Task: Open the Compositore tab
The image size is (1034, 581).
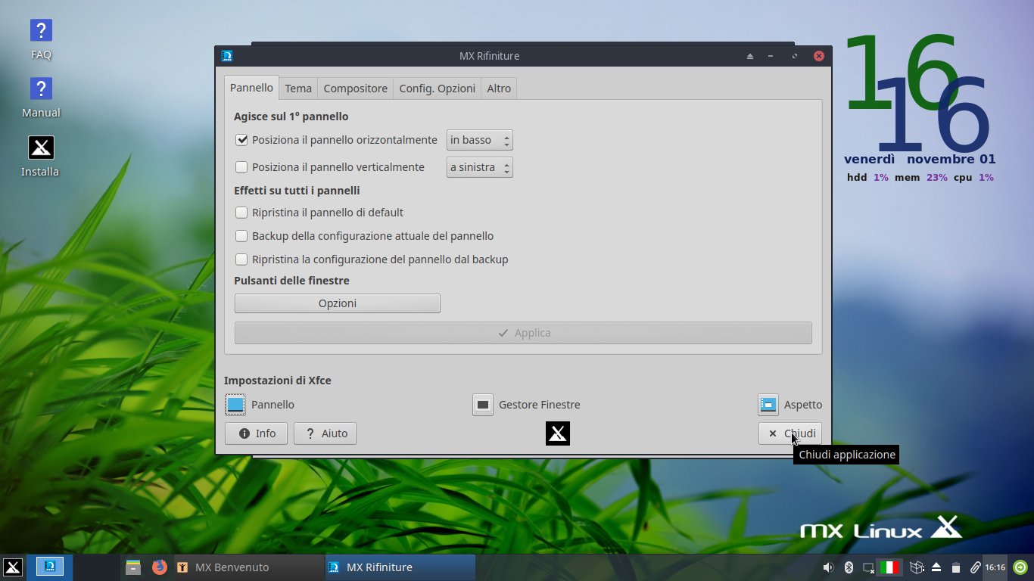Action: tap(356, 89)
